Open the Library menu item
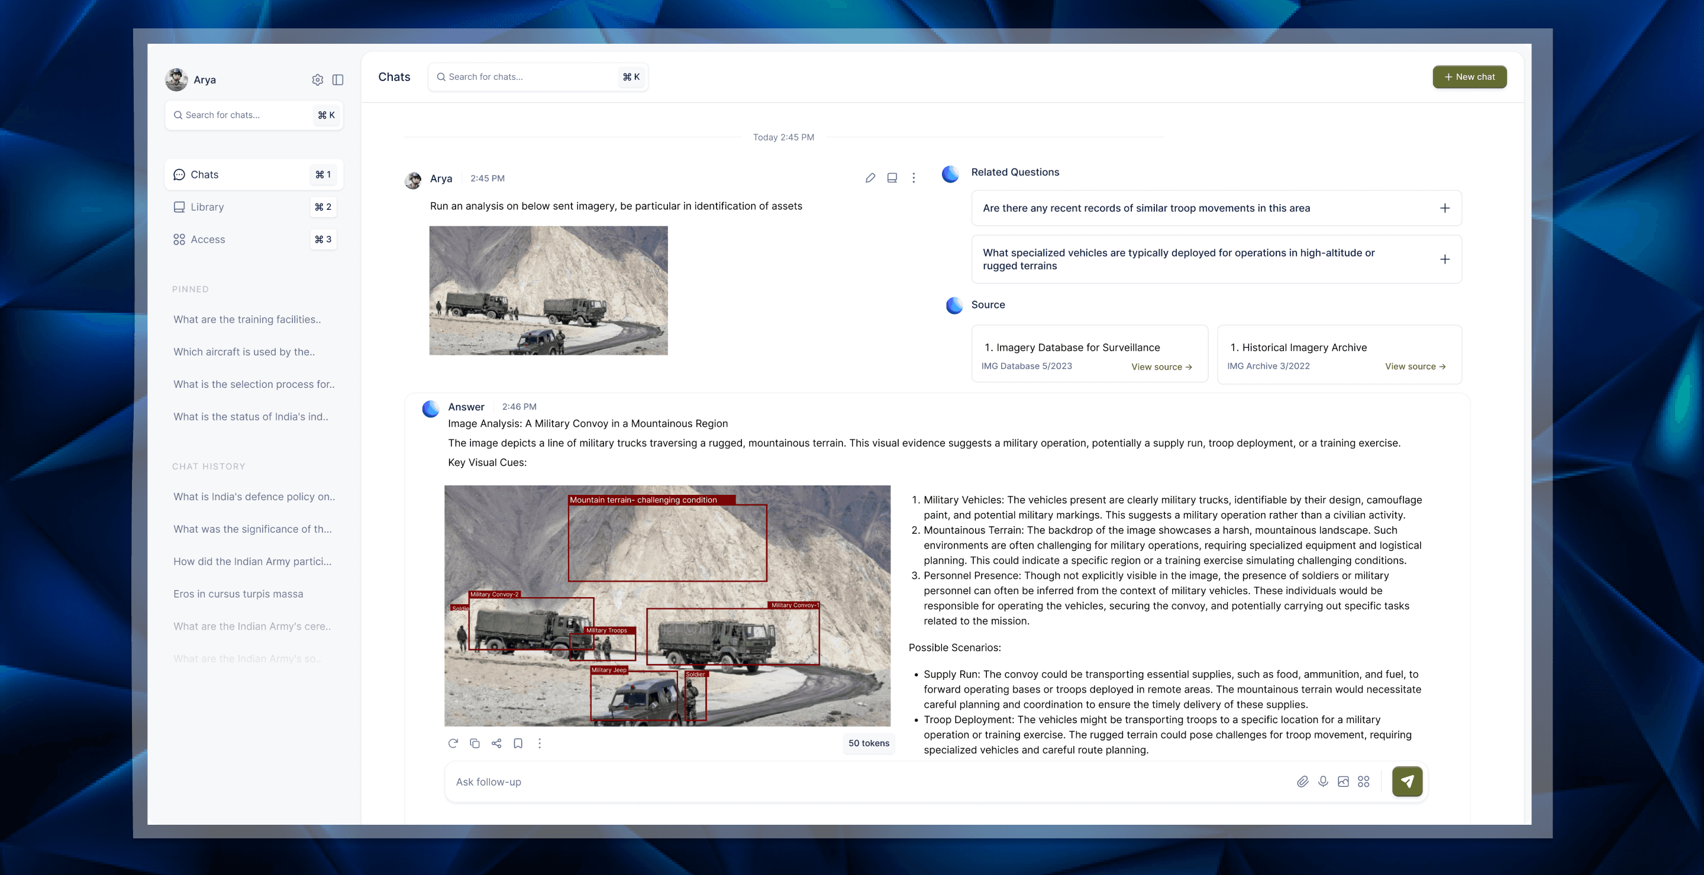Image resolution: width=1704 pixels, height=875 pixels. (x=207, y=207)
